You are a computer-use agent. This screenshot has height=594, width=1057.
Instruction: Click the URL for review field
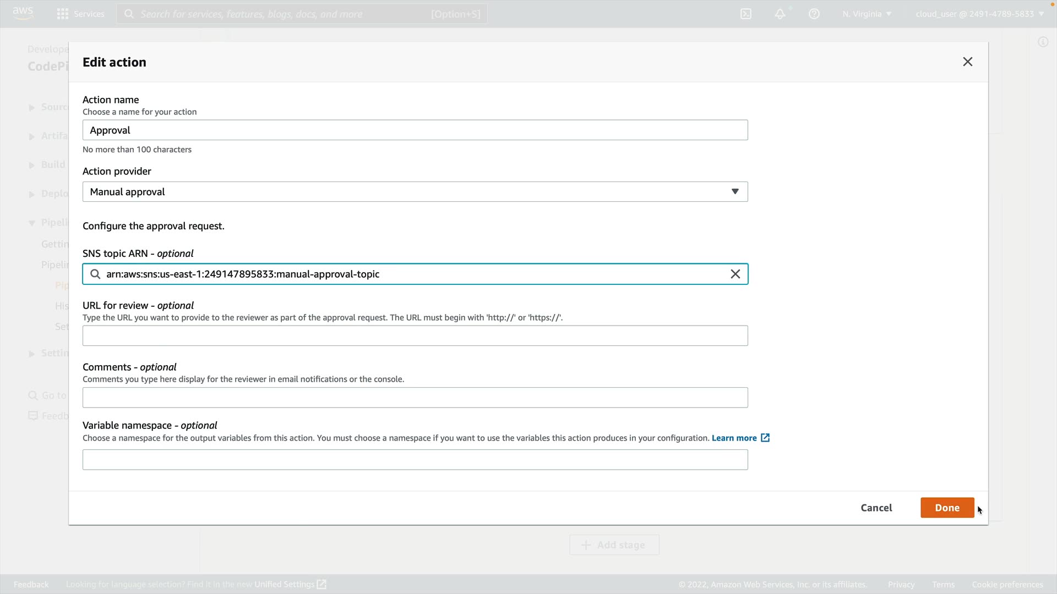(x=415, y=335)
